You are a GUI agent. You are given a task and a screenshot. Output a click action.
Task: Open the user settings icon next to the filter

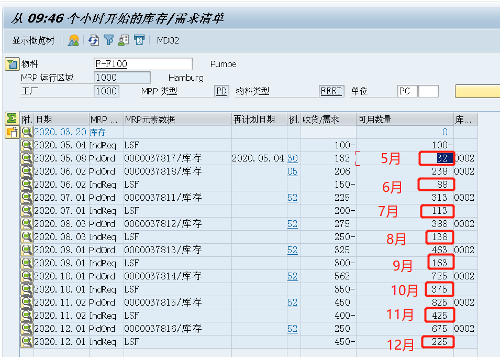point(124,40)
